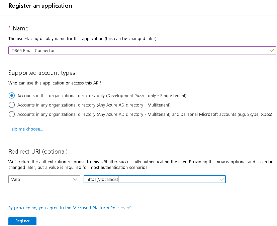
Task: Click the green checkmark in the Redirect URI field
Action: pos(221,179)
